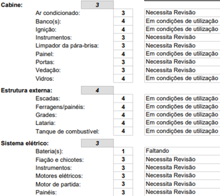Select the "Faltando" status field
The image size is (220, 196).
pyautogui.click(x=182, y=152)
